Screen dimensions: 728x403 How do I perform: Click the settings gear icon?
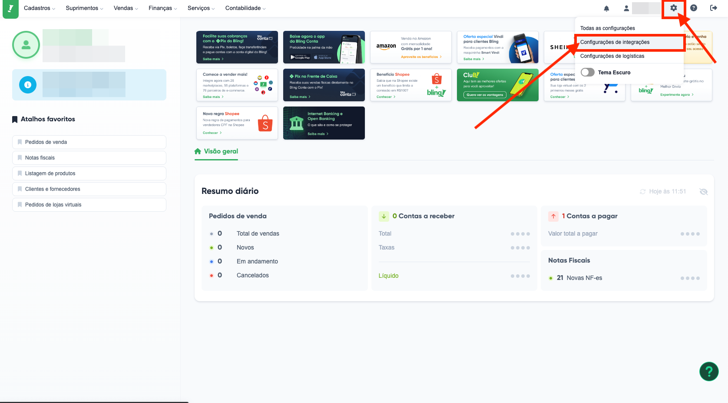tap(674, 8)
